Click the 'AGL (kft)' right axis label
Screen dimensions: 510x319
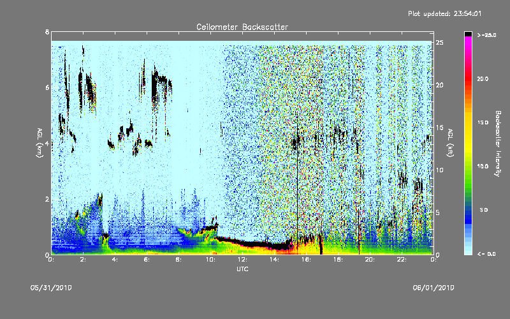[450, 142]
